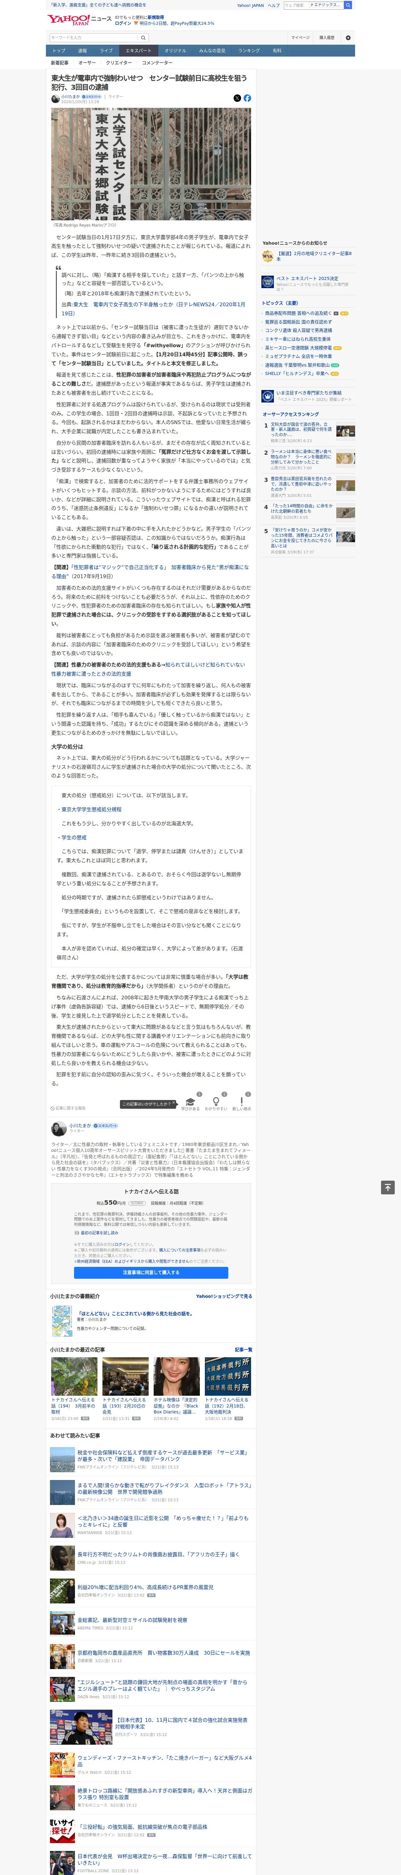Open トナカイさんへ伝える話 (194) article thumbnail
The image size is (401, 1875).
pyautogui.click(x=74, y=1377)
